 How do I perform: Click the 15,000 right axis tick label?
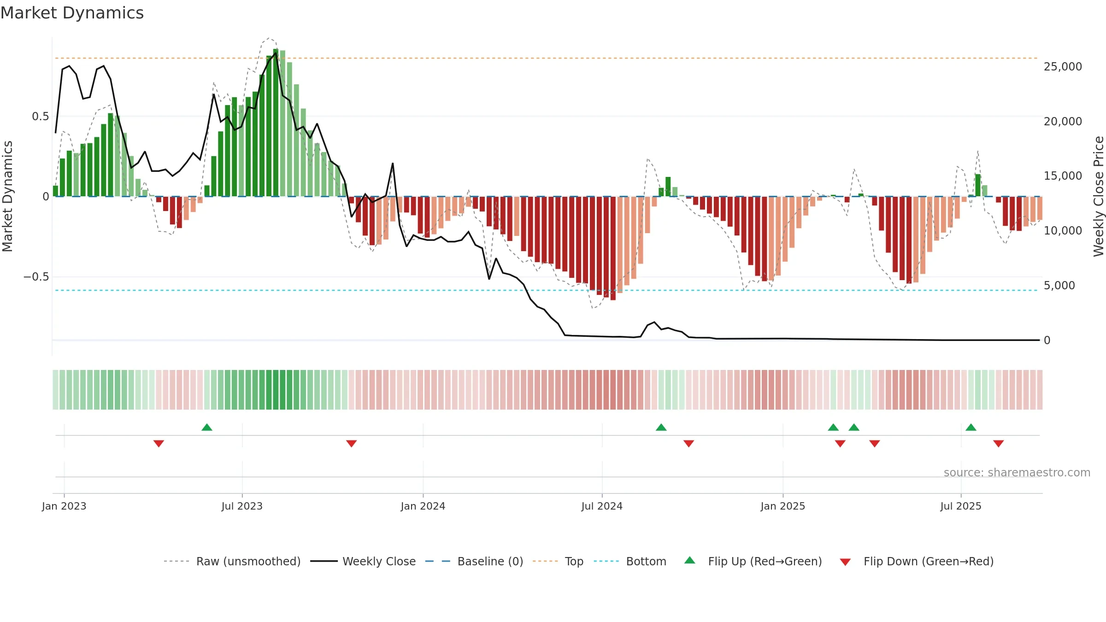click(x=1063, y=176)
